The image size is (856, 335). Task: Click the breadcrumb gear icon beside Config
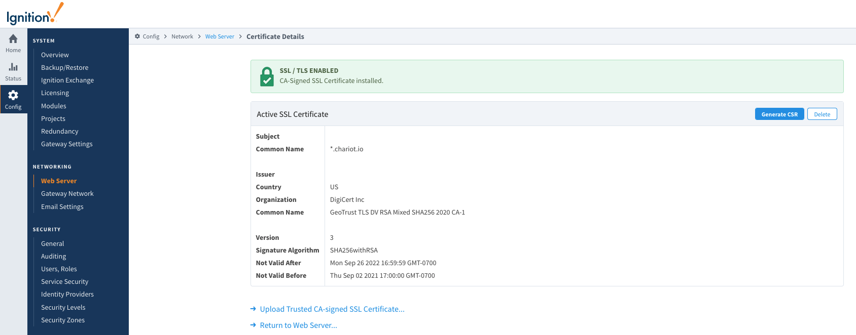pos(137,36)
